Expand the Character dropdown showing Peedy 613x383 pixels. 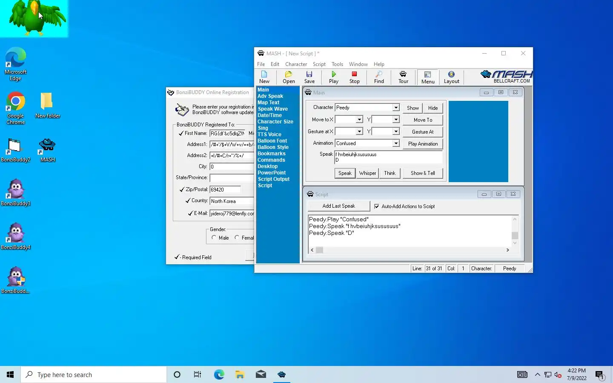coord(396,108)
